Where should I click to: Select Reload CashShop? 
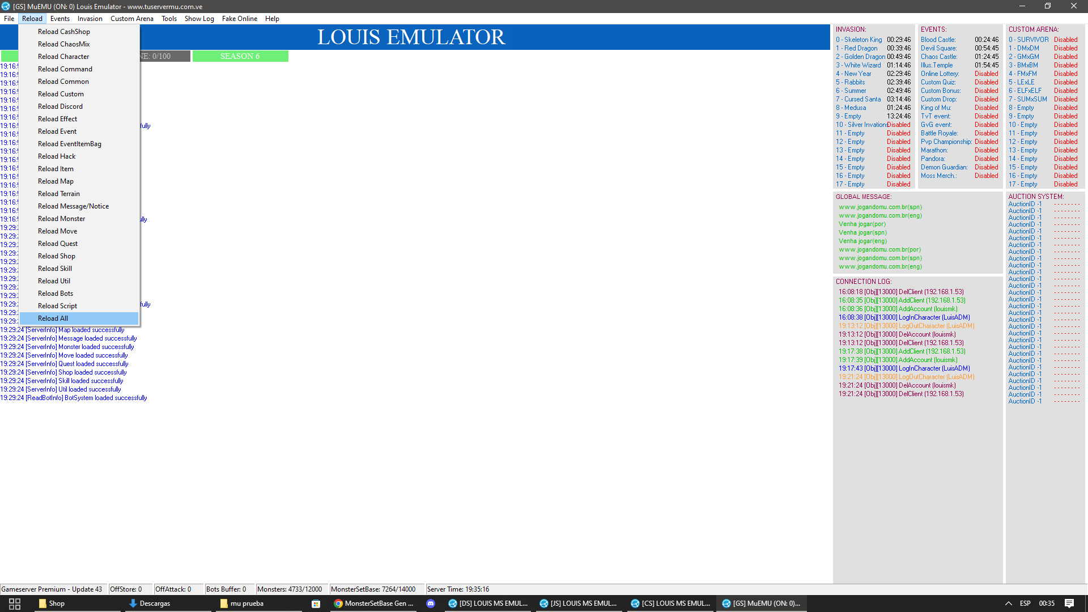(79, 32)
